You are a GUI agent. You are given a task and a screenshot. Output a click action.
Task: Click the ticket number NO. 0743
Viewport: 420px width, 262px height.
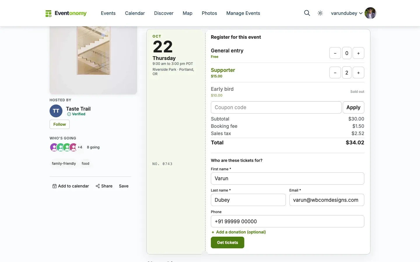162,164
